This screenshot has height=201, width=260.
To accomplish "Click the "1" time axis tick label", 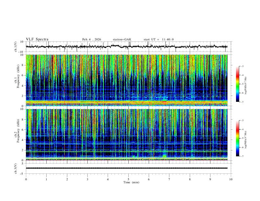I will 46,179.
